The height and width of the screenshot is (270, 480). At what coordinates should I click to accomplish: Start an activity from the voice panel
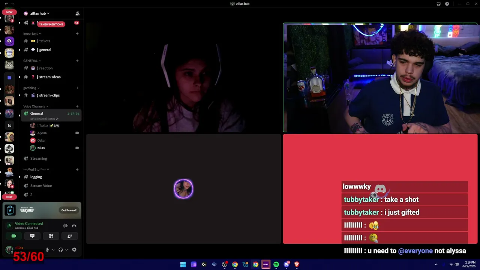pos(51,236)
